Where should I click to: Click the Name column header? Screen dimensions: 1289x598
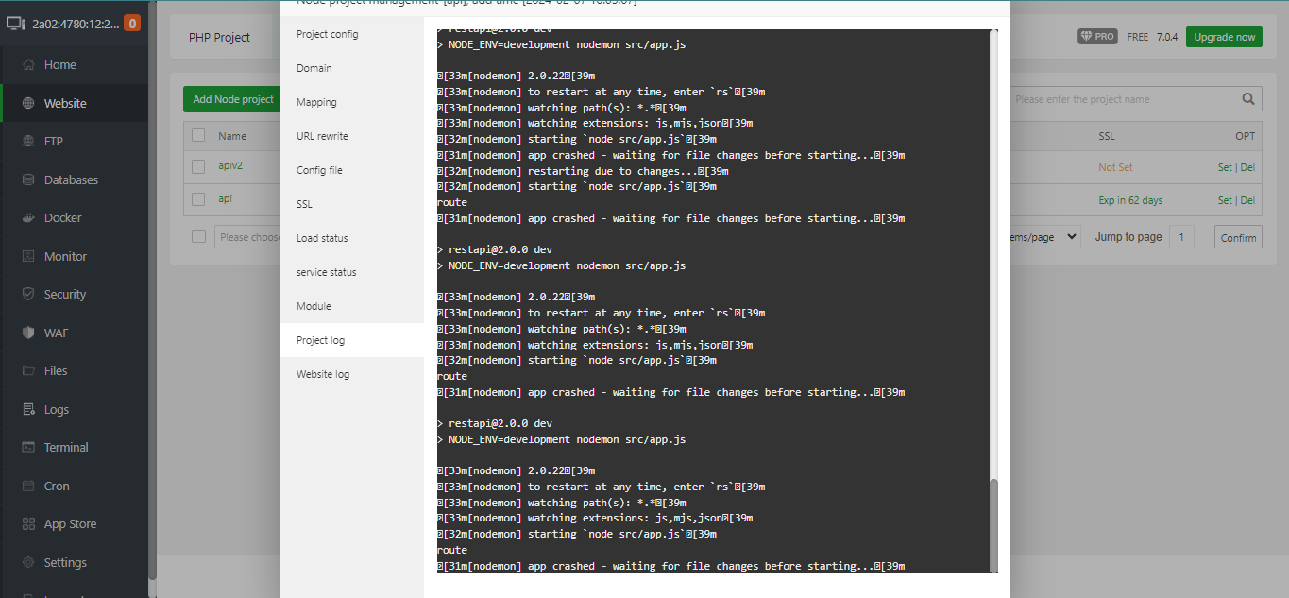(x=232, y=136)
